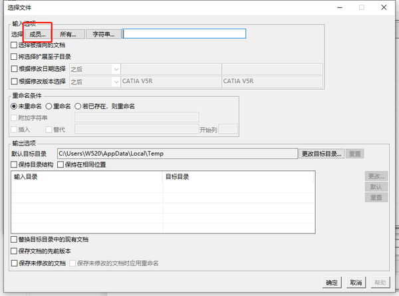This screenshot has height=296, width=399.
Task: Click the first CATIA V5R version field
Action: click(171, 81)
